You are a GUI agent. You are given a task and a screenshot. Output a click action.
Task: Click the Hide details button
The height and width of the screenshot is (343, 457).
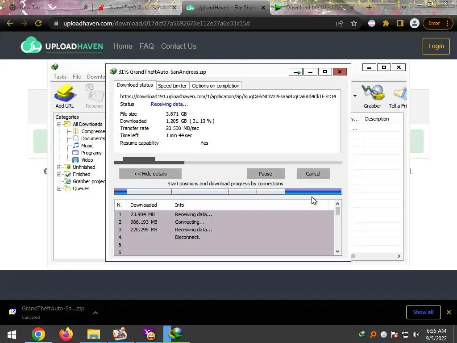click(150, 174)
